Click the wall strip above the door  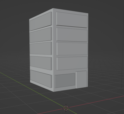tap(82, 70)
